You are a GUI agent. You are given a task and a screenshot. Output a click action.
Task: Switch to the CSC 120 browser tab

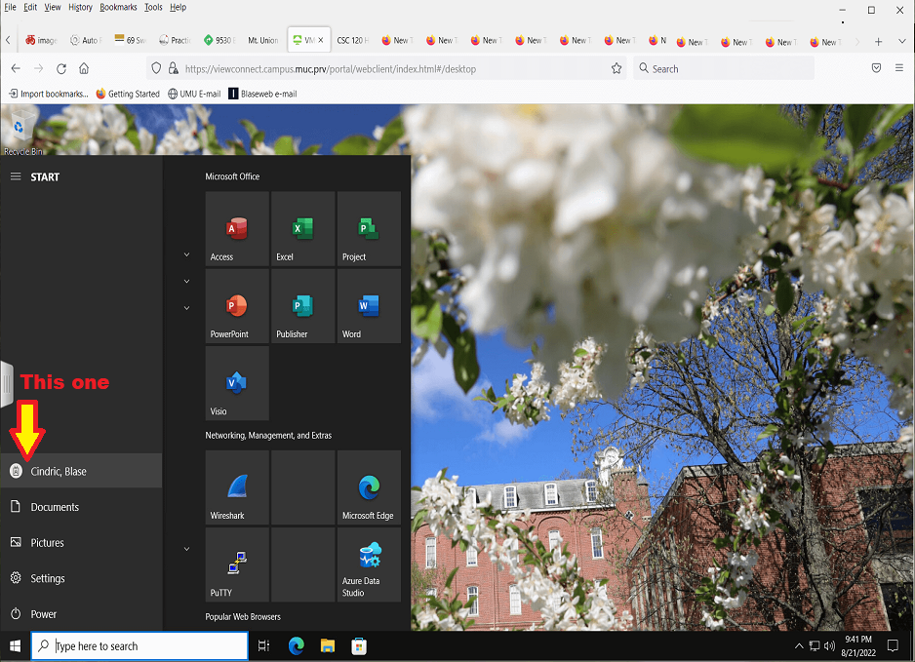click(x=351, y=41)
